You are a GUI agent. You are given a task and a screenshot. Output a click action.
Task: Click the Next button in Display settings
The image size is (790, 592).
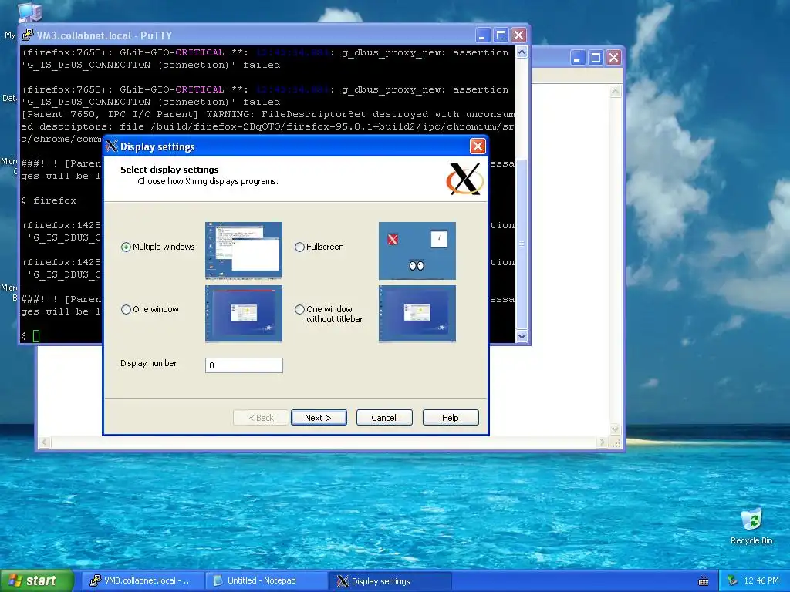pos(319,417)
